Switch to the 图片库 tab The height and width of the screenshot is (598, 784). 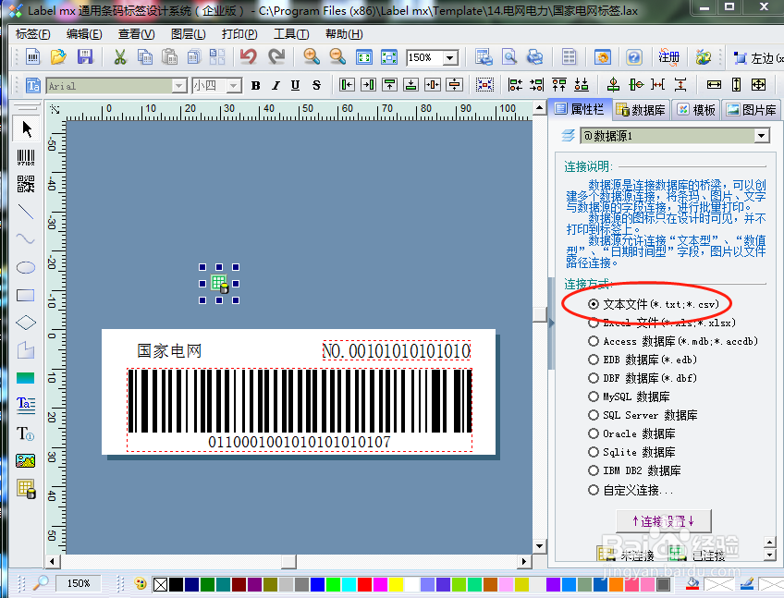(752, 110)
